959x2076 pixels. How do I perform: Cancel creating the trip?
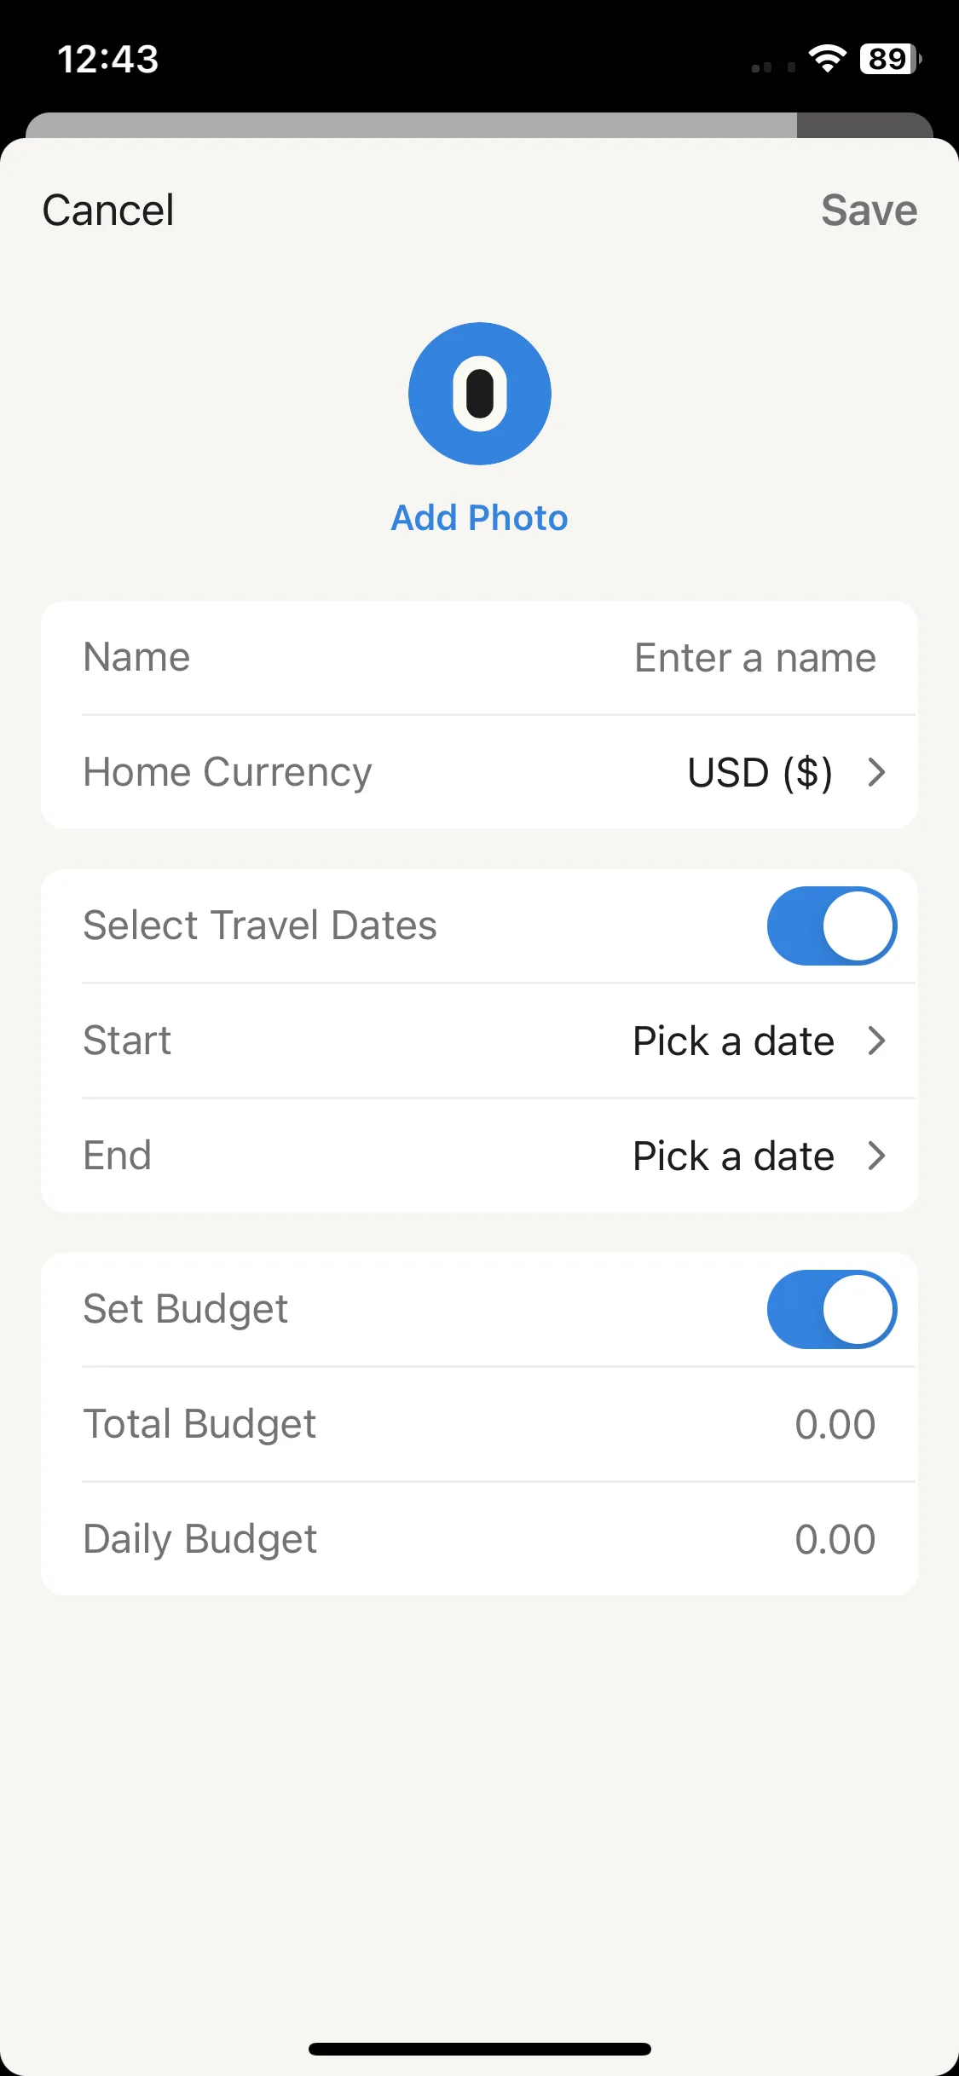(108, 210)
